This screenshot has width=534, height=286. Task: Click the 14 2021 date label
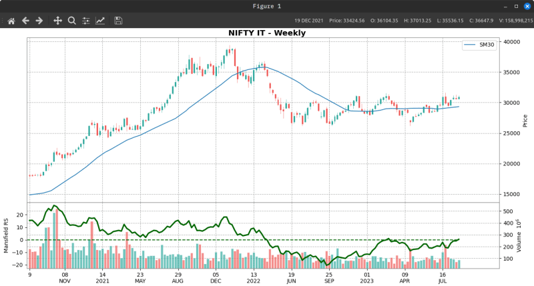[103, 278]
